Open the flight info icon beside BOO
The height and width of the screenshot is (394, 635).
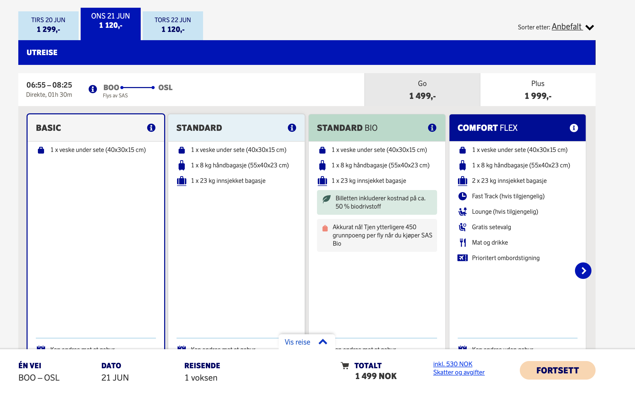(93, 89)
